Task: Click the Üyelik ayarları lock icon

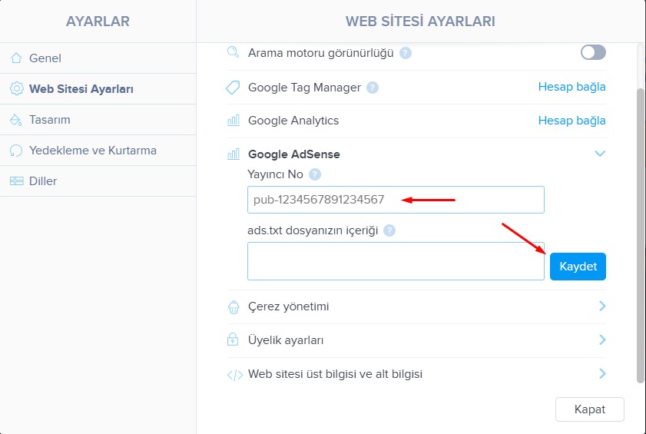Action: coord(234,340)
